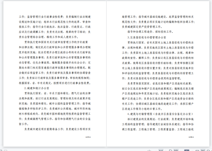The width and height of the screenshot is (212, 151).
Task: Click the first line of the left page
Action: pos(57,16)
